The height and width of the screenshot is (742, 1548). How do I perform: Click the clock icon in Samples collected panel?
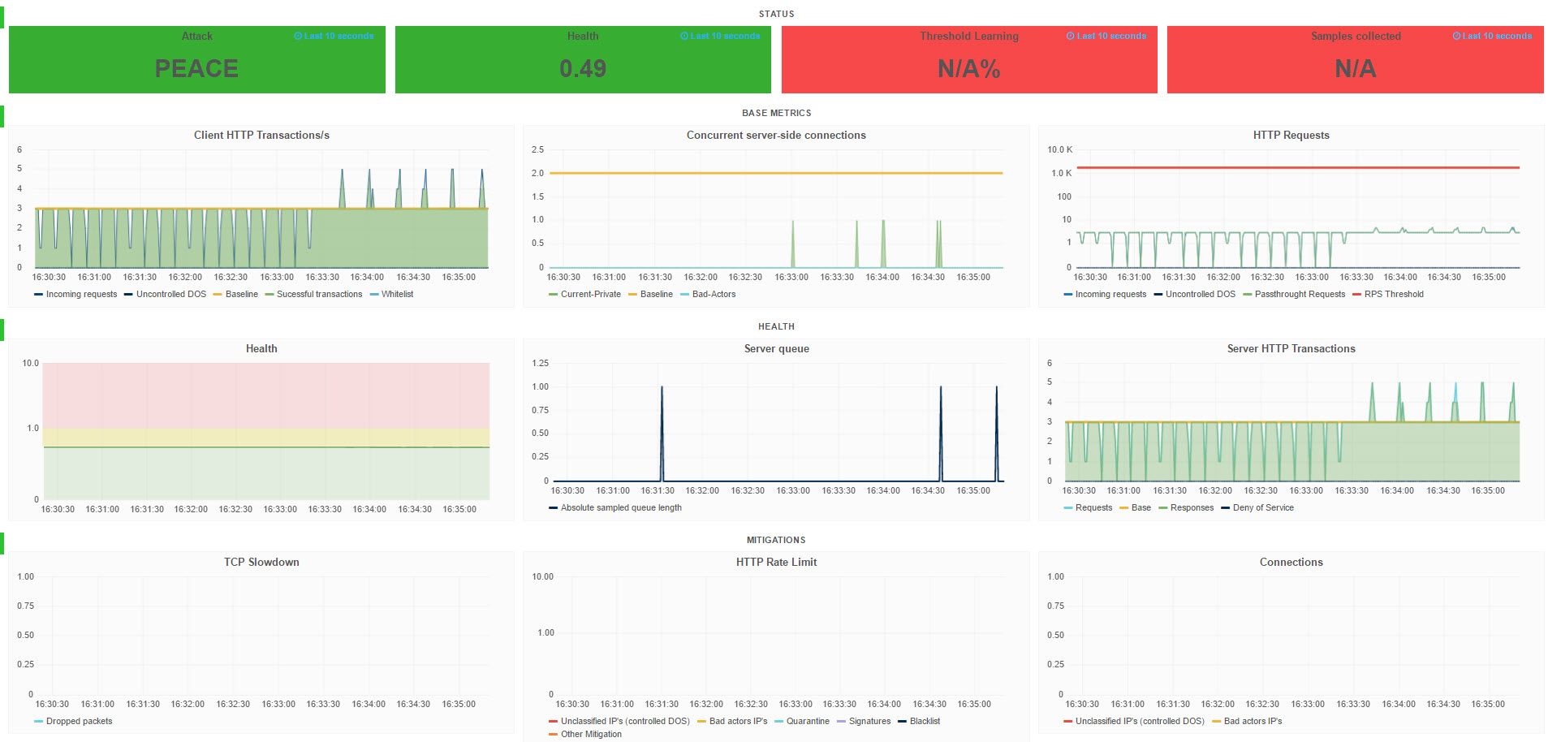1457,37
